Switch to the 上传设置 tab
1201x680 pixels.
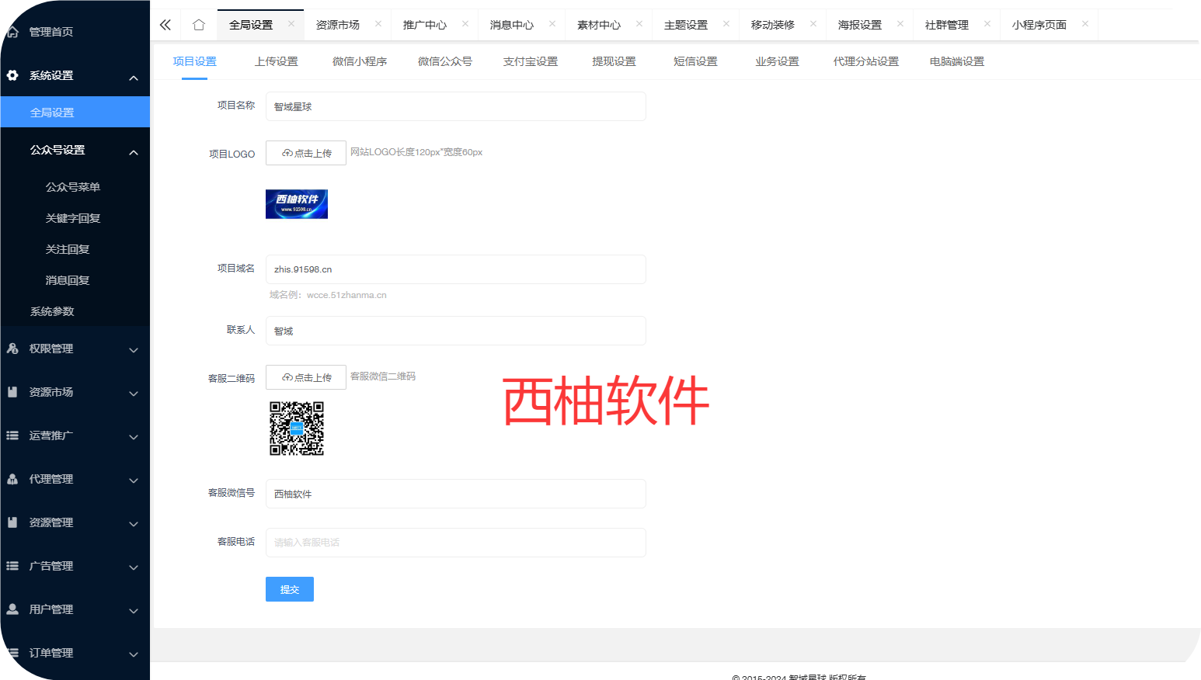click(x=276, y=61)
